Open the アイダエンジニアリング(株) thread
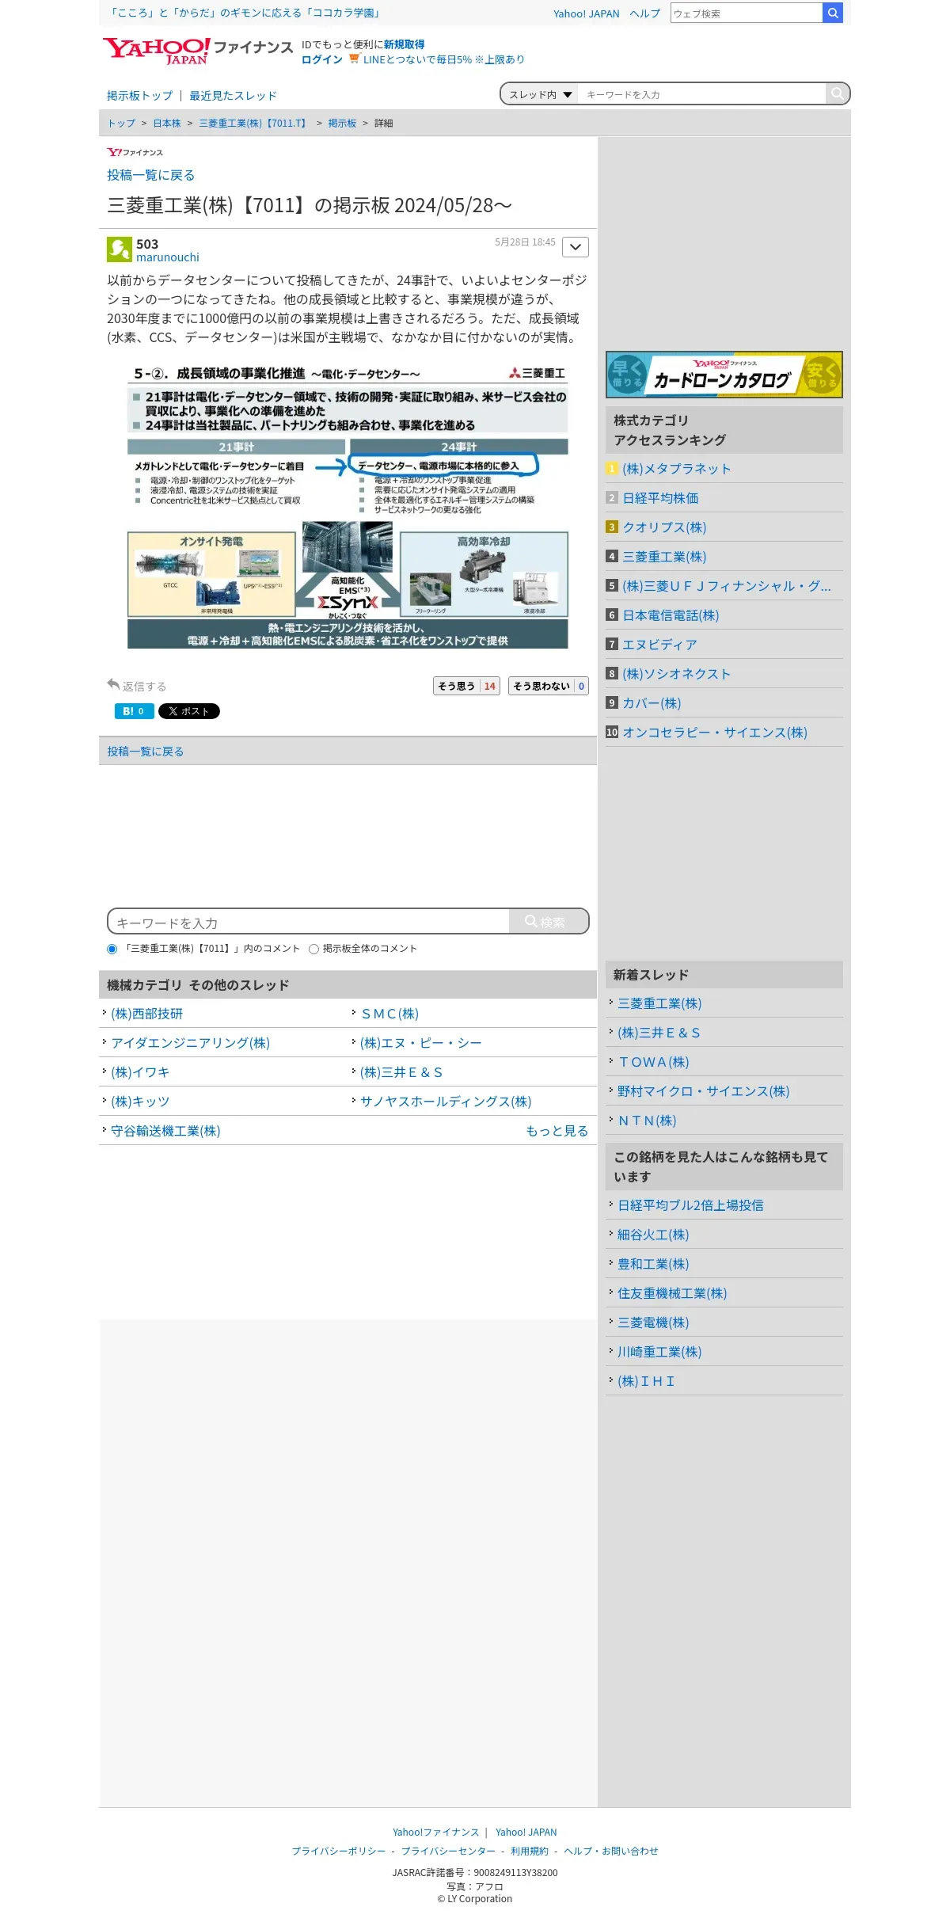The width and height of the screenshot is (950, 1922). pos(190,1043)
